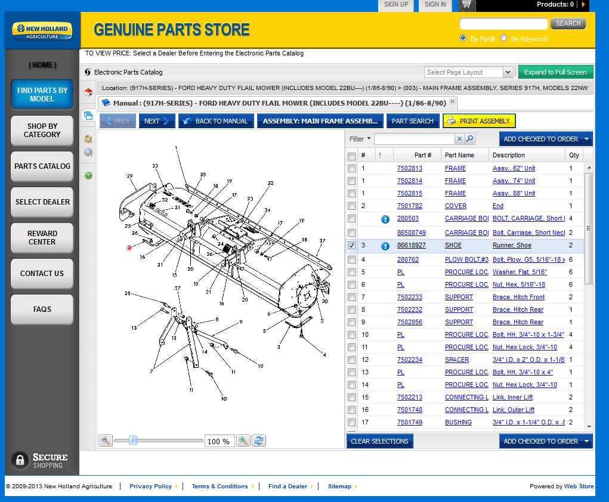Expand top ADD CHECKED TO ORDER dropdown arrow

[x=587, y=139]
